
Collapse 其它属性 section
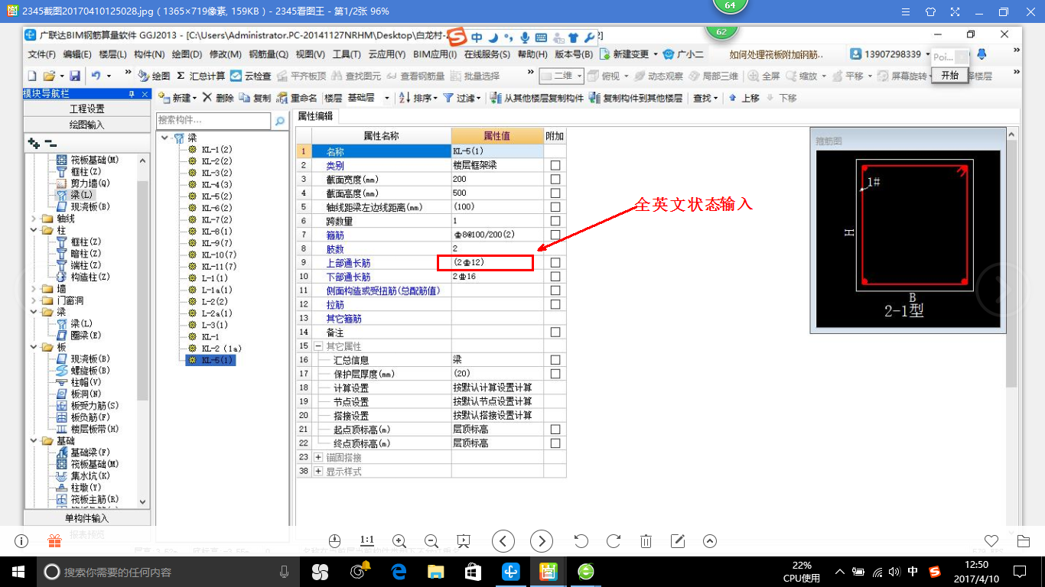(319, 346)
